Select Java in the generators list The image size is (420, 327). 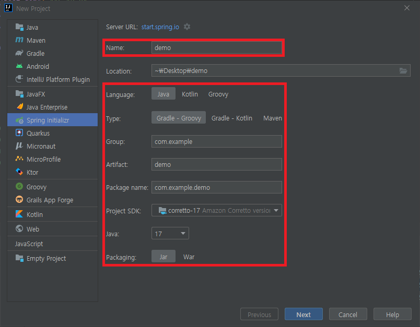click(x=52, y=27)
